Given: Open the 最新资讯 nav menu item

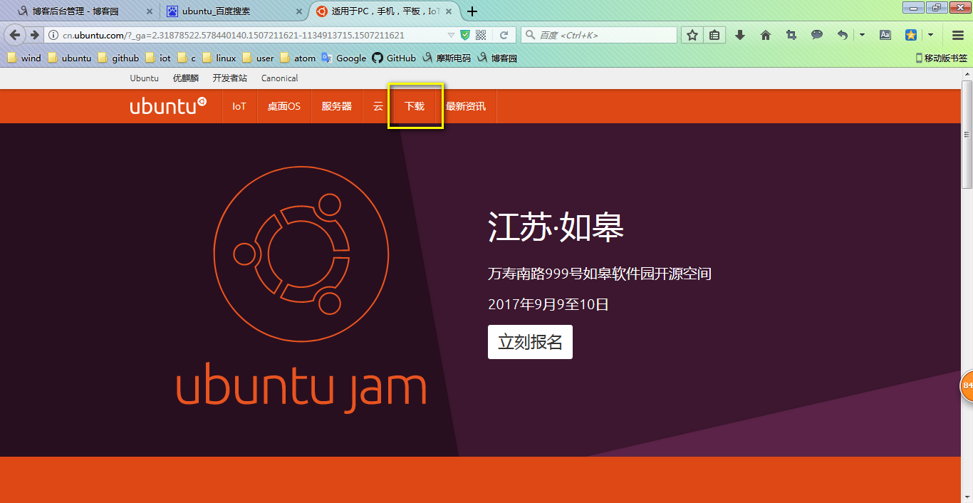Looking at the screenshot, I should point(466,106).
